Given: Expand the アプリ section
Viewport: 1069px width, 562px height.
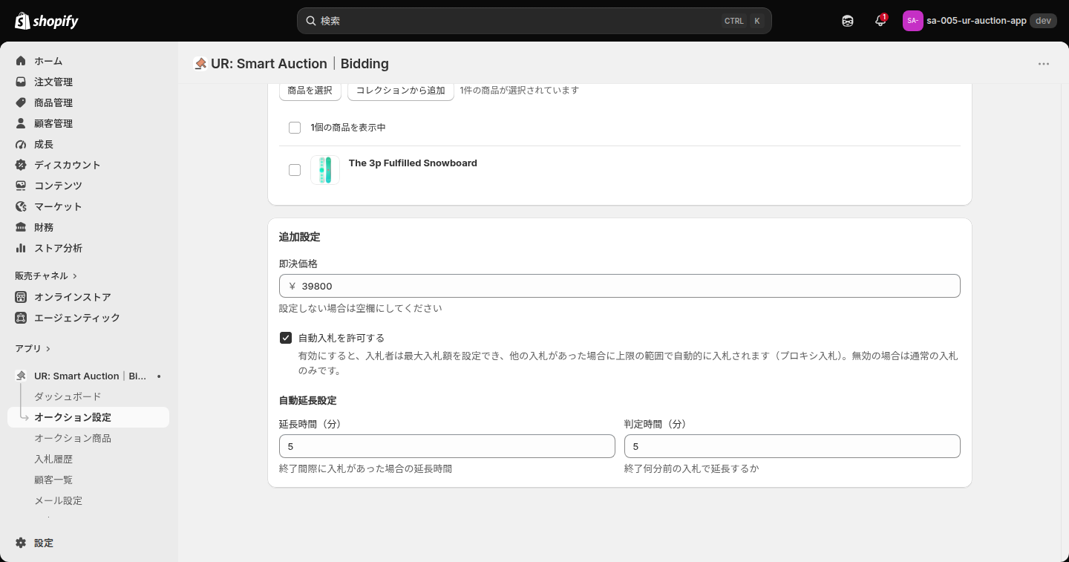Looking at the screenshot, I should pos(33,348).
